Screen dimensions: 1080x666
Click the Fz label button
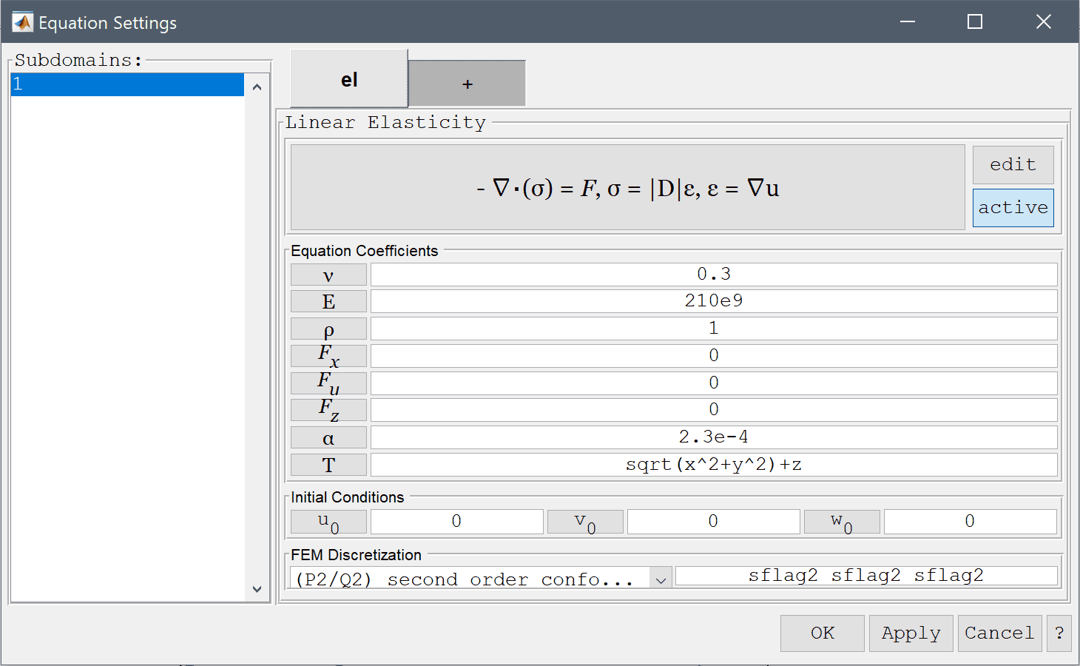328,410
